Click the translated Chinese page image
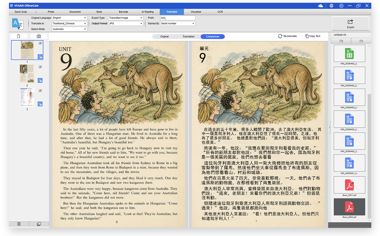Viewport: 380px width, 236px height. click(x=258, y=134)
